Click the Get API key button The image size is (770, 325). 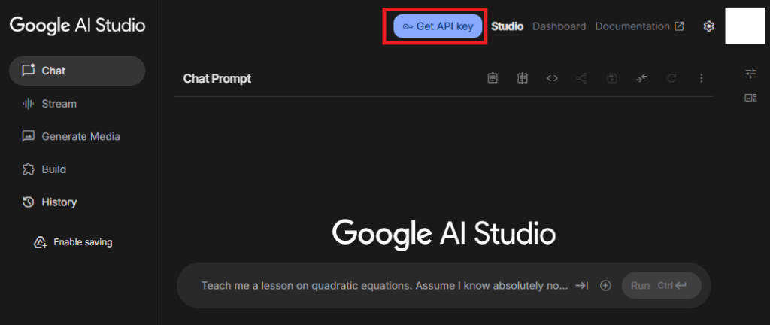click(x=438, y=26)
